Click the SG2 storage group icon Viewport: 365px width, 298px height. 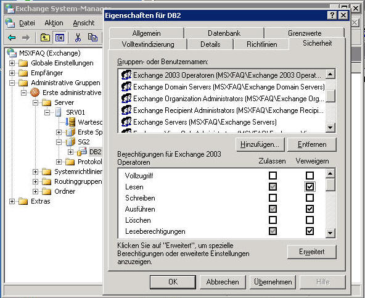point(70,142)
